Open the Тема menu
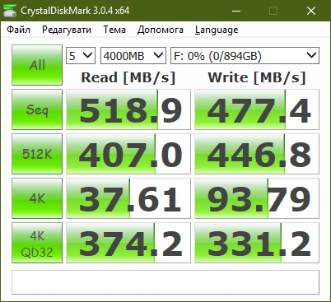The width and height of the screenshot is (331, 302). pos(114,30)
